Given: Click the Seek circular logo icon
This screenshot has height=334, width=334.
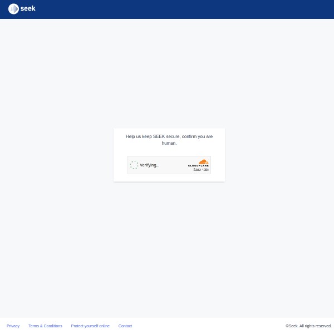Looking at the screenshot, I should pos(13,9).
